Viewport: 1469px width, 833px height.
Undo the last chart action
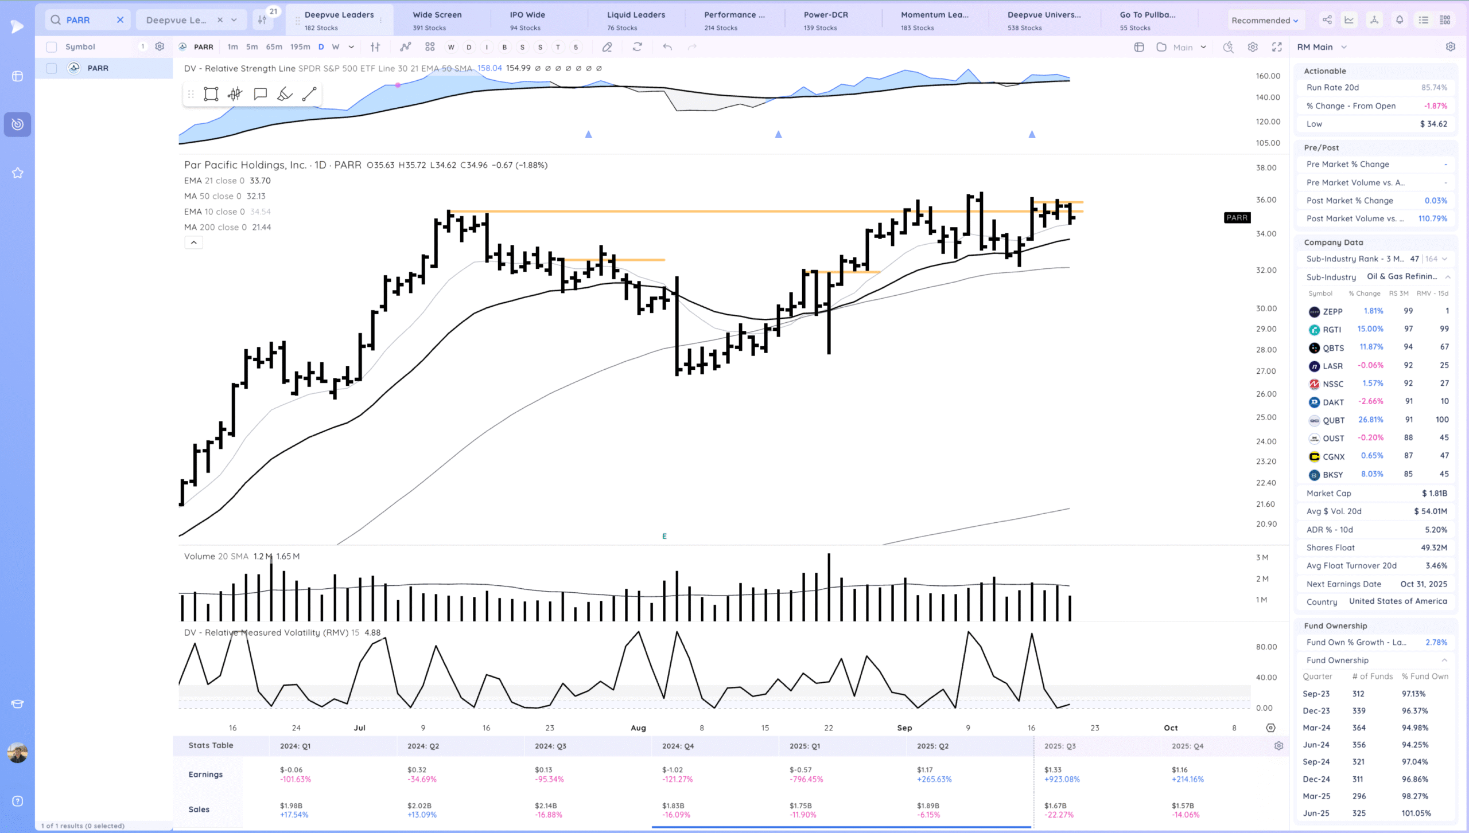point(667,47)
